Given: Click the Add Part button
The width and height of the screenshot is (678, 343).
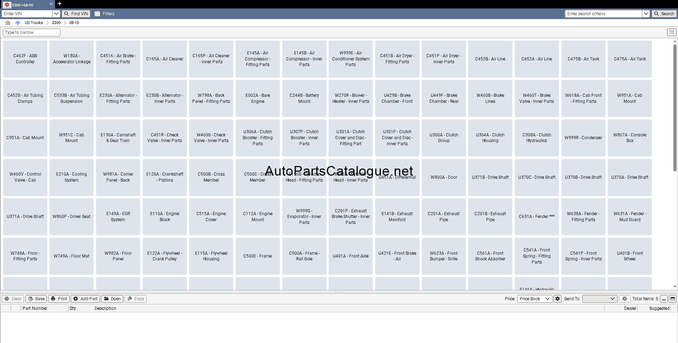Looking at the screenshot, I should coord(85,299).
